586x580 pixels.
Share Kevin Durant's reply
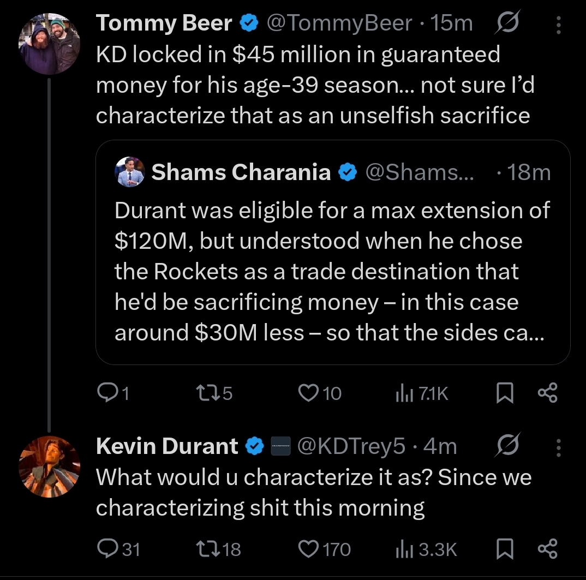tap(547, 548)
